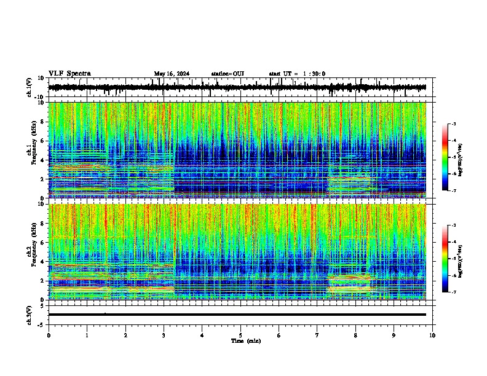Click the "VLF Spectra" plot title
Image resolution: width=487 pixels, height=376 pixels.
pyautogui.click(x=69, y=74)
